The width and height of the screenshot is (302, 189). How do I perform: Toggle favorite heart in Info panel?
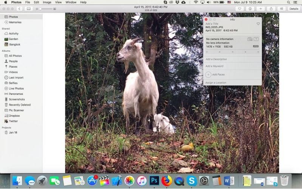pos(258,24)
